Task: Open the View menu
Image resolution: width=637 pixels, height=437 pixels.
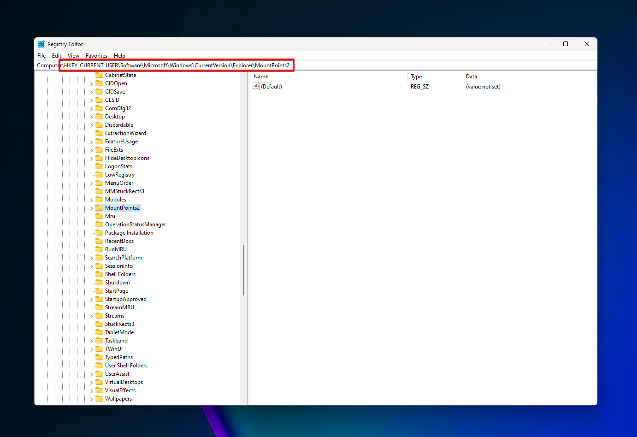Action: tap(73, 56)
